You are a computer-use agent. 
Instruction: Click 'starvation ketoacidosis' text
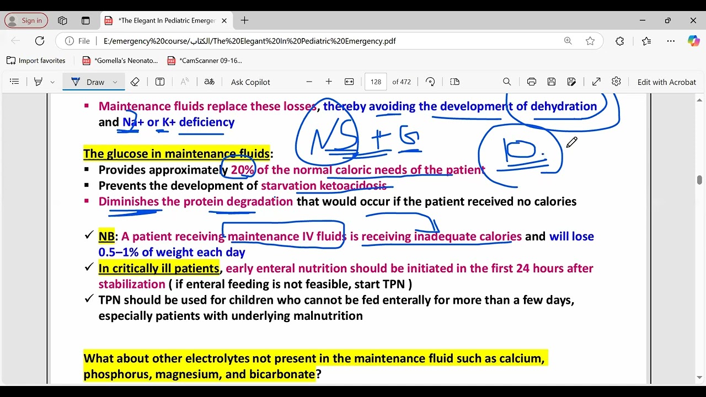coord(324,185)
